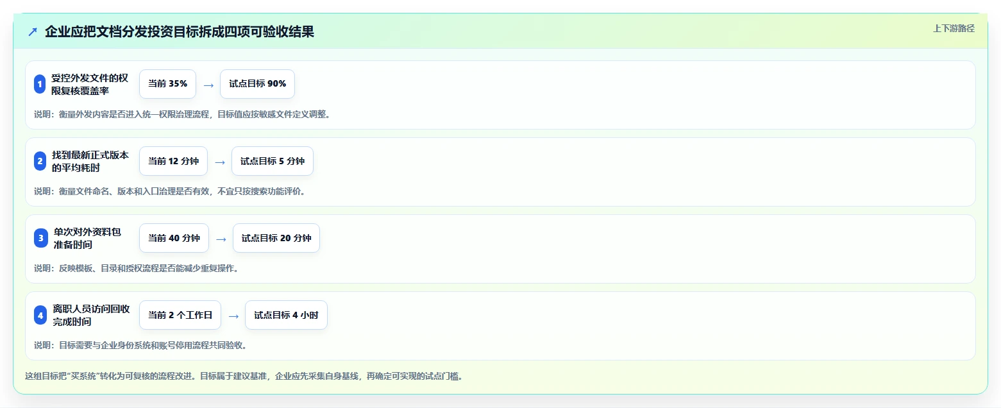This screenshot has height=408, width=1001.
Task: Click the title 受控外发文件的权限复核覆盖率
Action: (x=90, y=84)
